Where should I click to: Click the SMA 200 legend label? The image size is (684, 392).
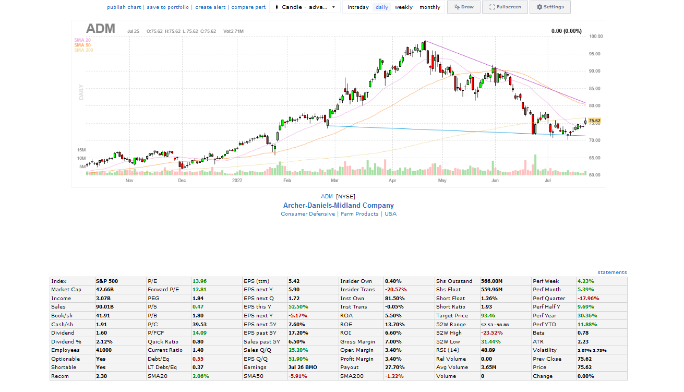point(83,50)
